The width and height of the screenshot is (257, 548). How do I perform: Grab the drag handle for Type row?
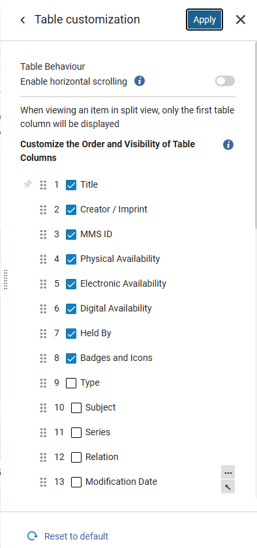pyautogui.click(x=43, y=383)
